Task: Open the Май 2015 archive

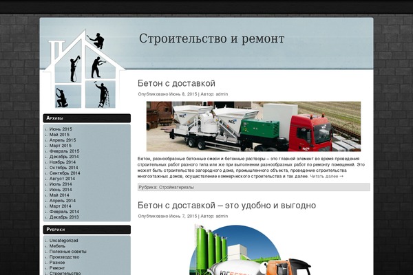Action: [59, 135]
